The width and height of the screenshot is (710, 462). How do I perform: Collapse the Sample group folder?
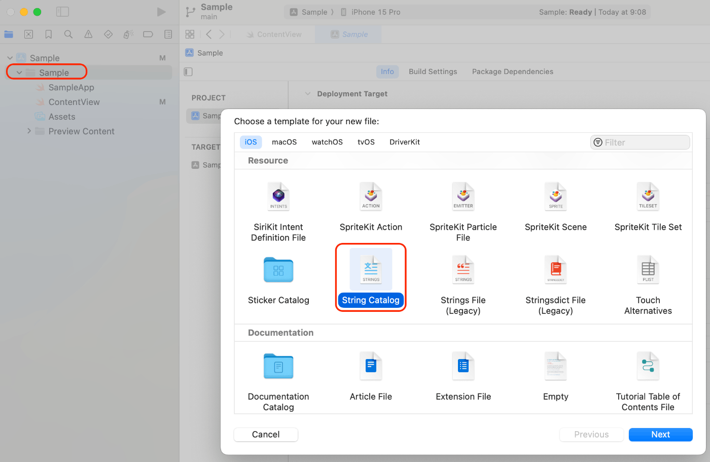point(19,73)
